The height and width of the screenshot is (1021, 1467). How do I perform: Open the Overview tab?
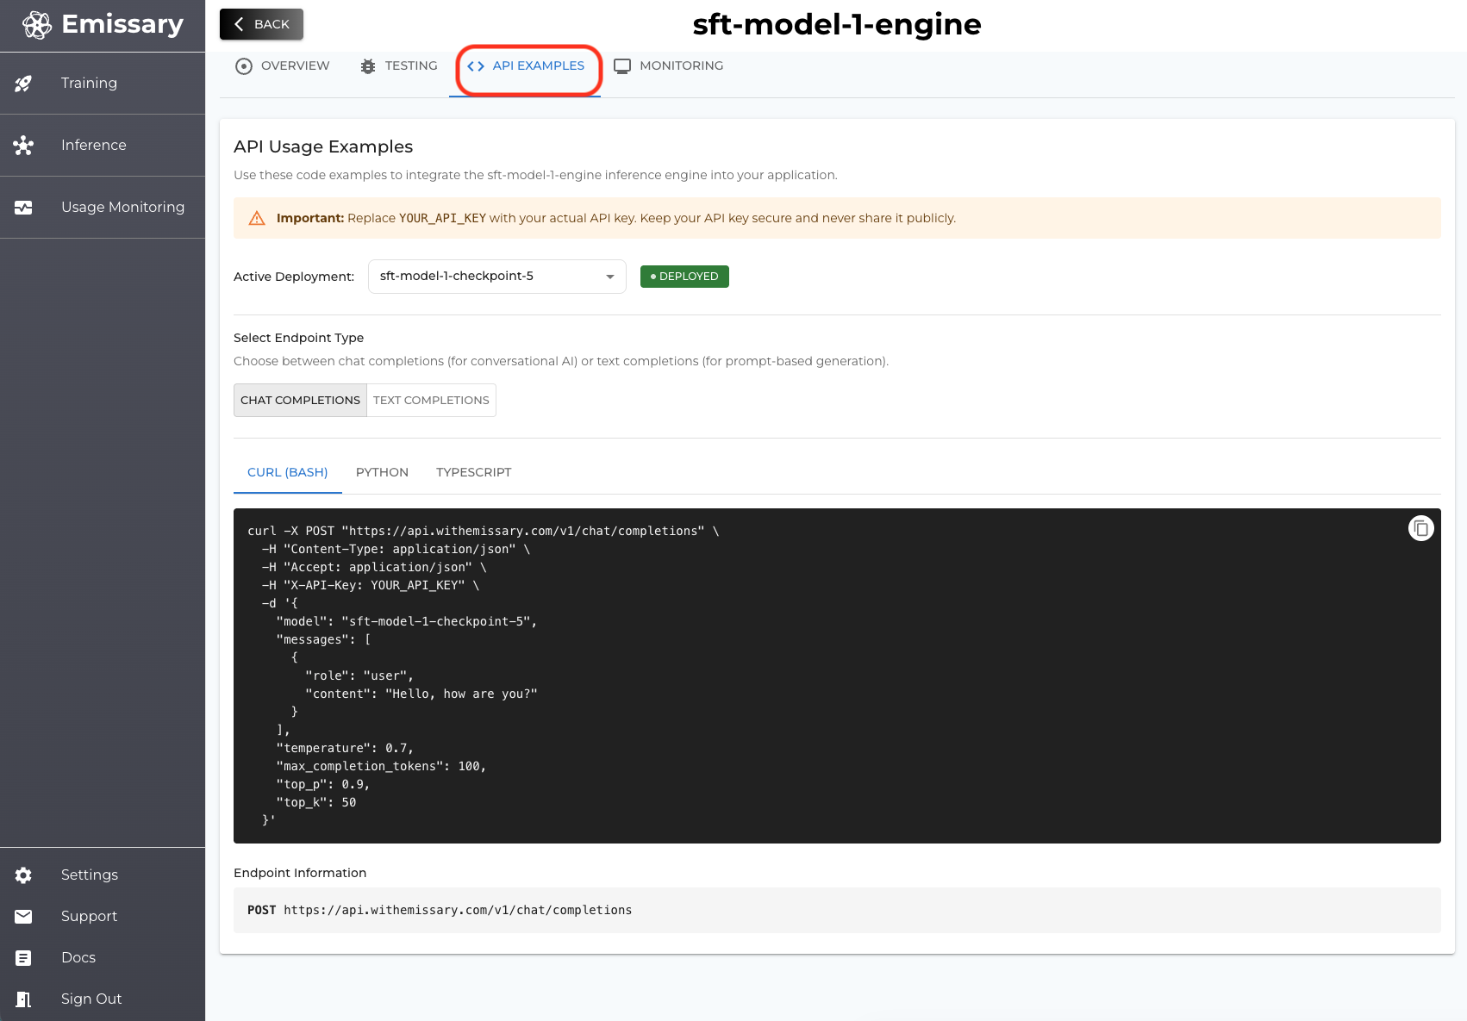coord(281,65)
